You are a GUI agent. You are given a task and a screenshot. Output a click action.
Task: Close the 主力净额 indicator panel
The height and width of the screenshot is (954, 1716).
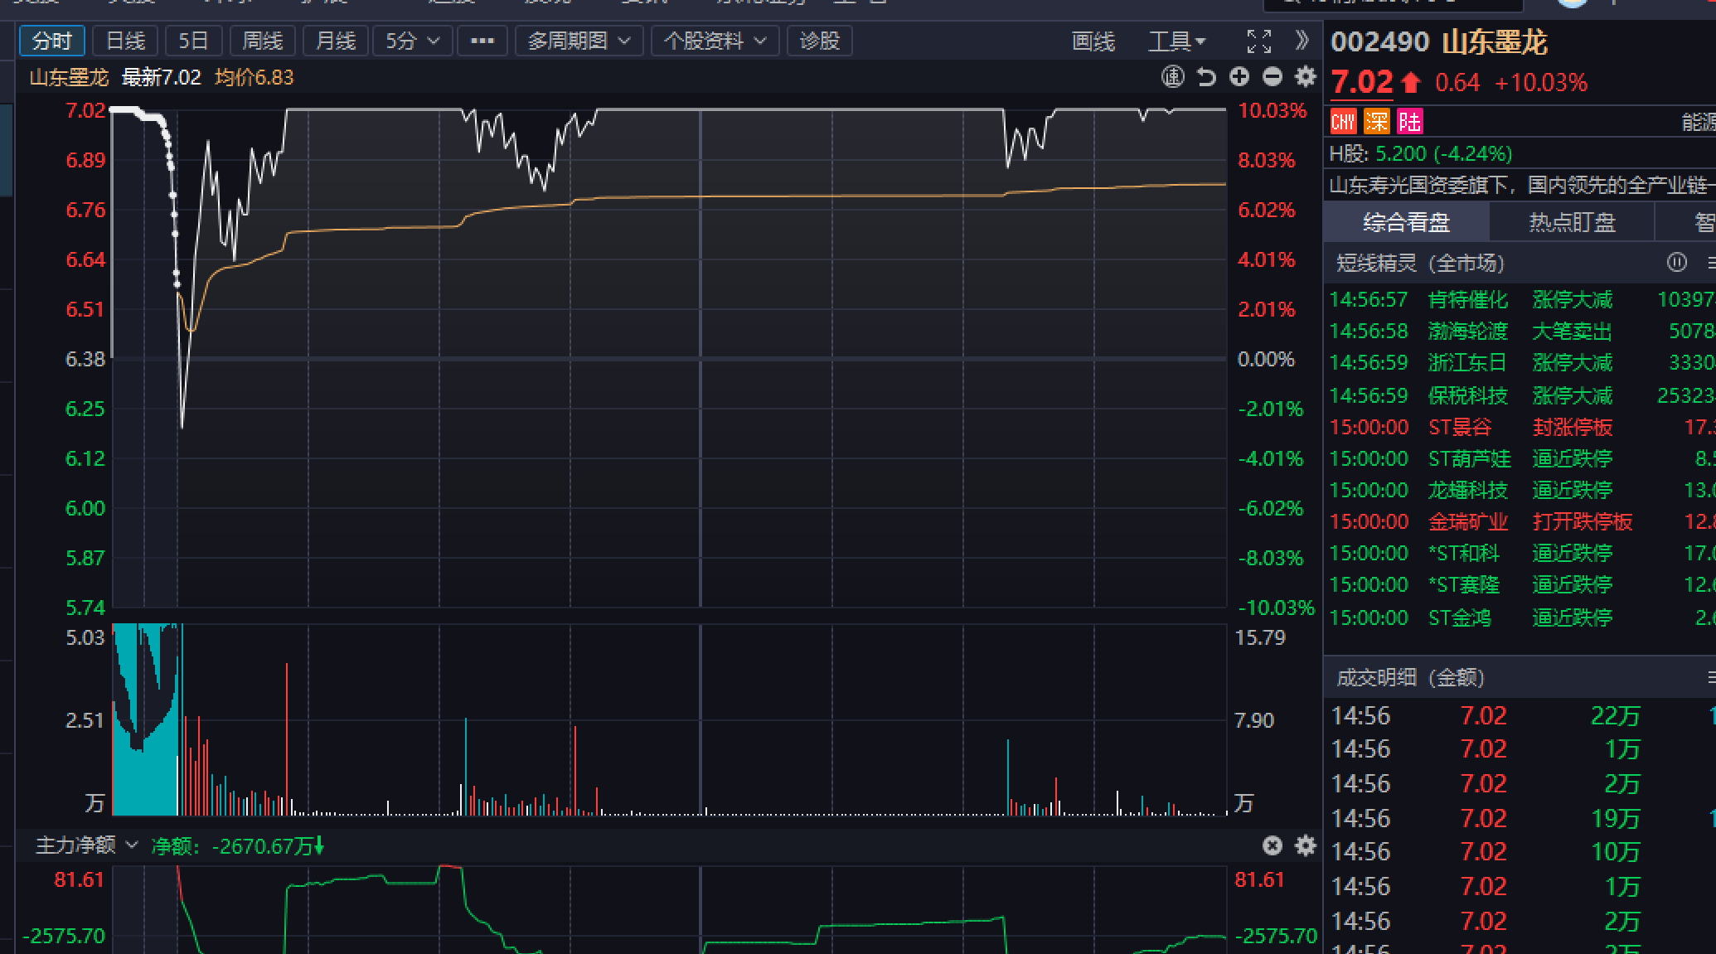pyautogui.click(x=1272, y=845)
